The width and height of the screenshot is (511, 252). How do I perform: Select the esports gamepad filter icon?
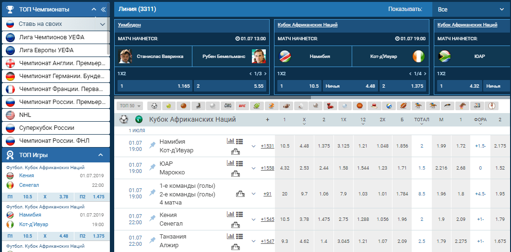(x=227, y=106)
